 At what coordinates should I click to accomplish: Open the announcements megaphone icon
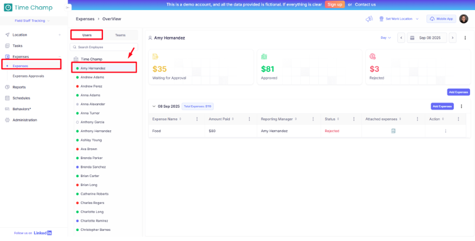[369, 19]
